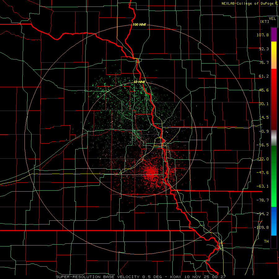Click the gray-white zero segment of the color bar
This screenshot has width=279, height=279.
[274, 138]
